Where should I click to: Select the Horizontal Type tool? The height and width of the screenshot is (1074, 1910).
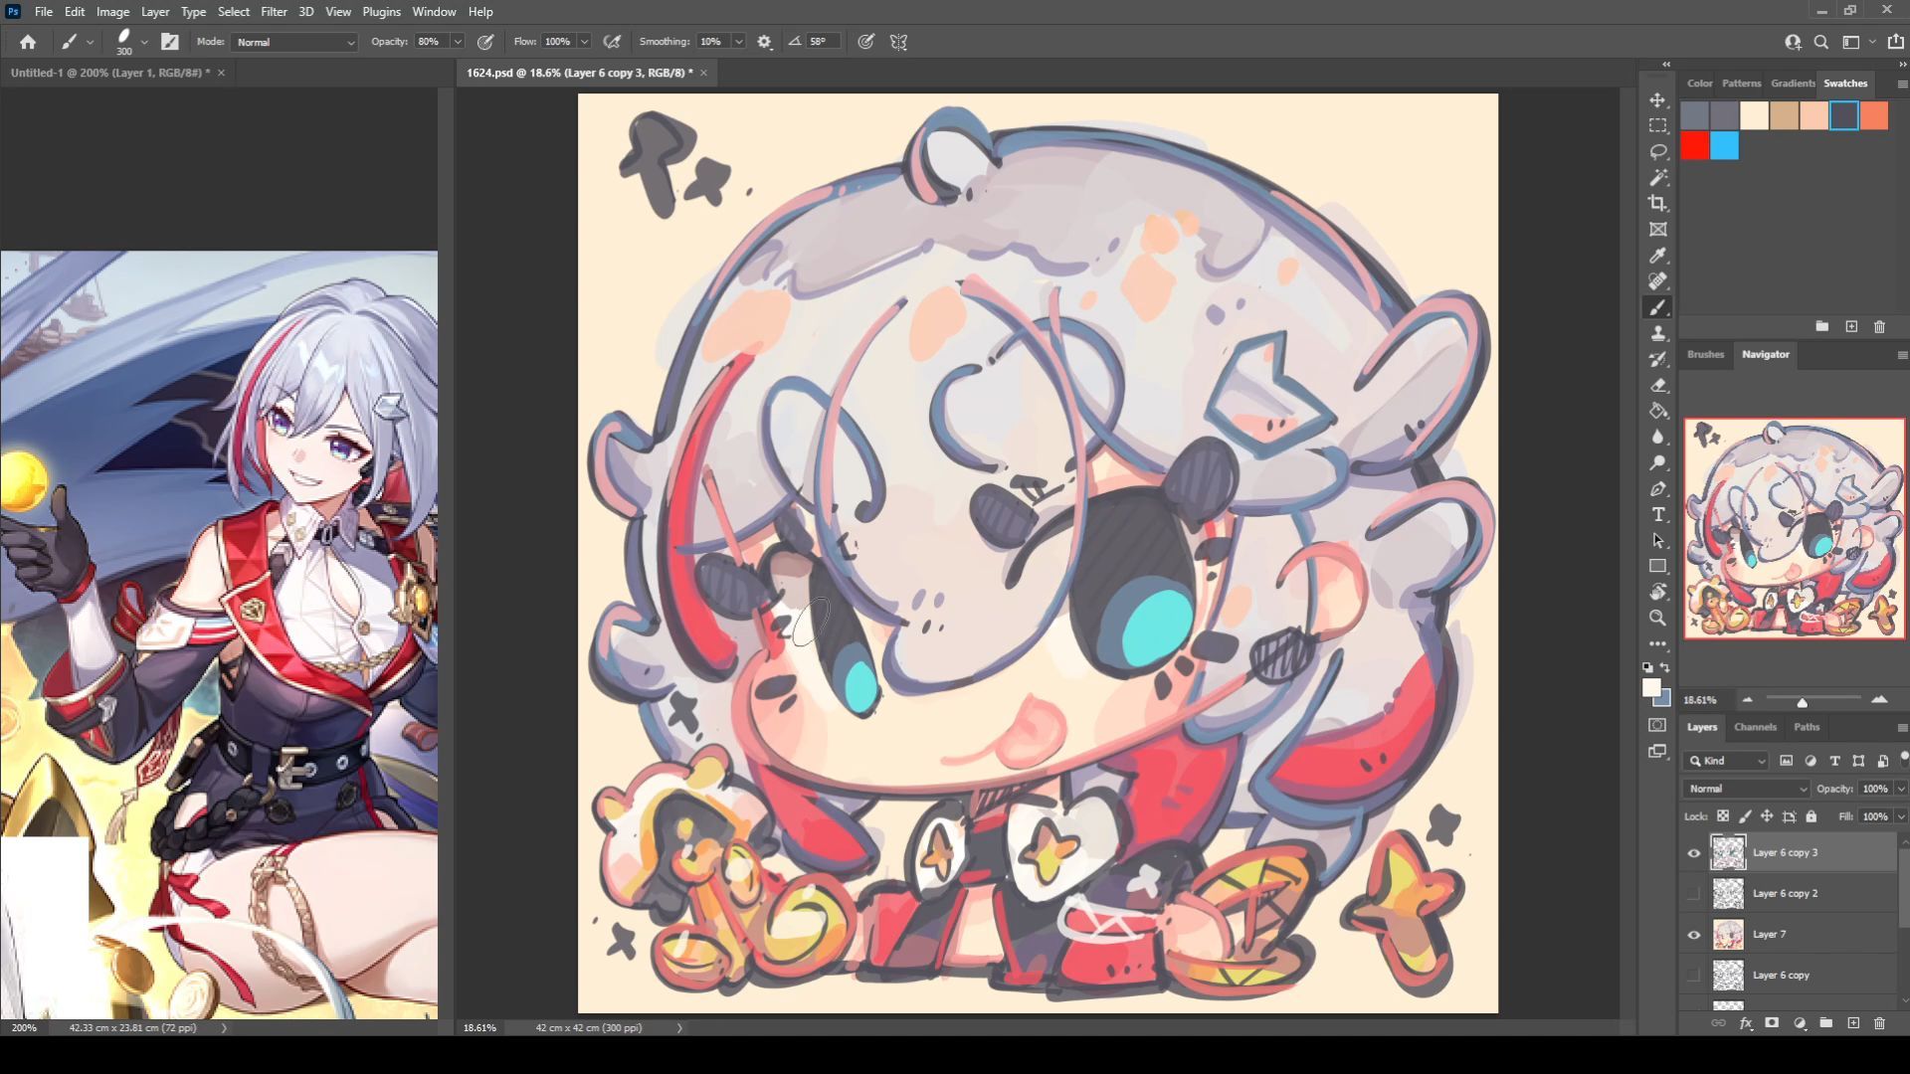(x=1657, y=514)
